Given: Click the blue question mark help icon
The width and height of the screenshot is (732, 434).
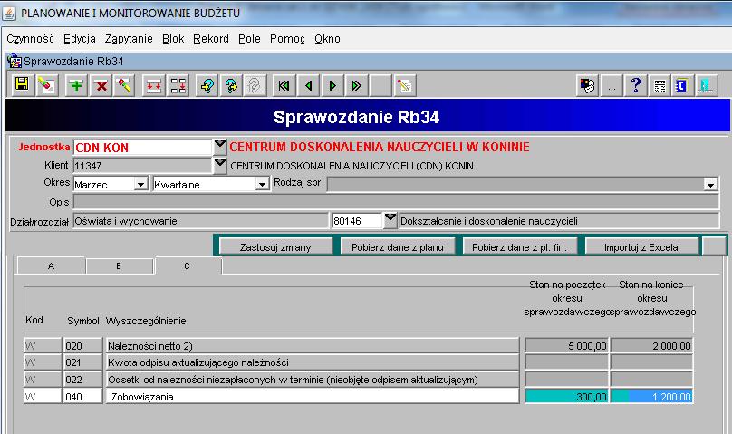Looking at the screenshot, I should [635, 85].
